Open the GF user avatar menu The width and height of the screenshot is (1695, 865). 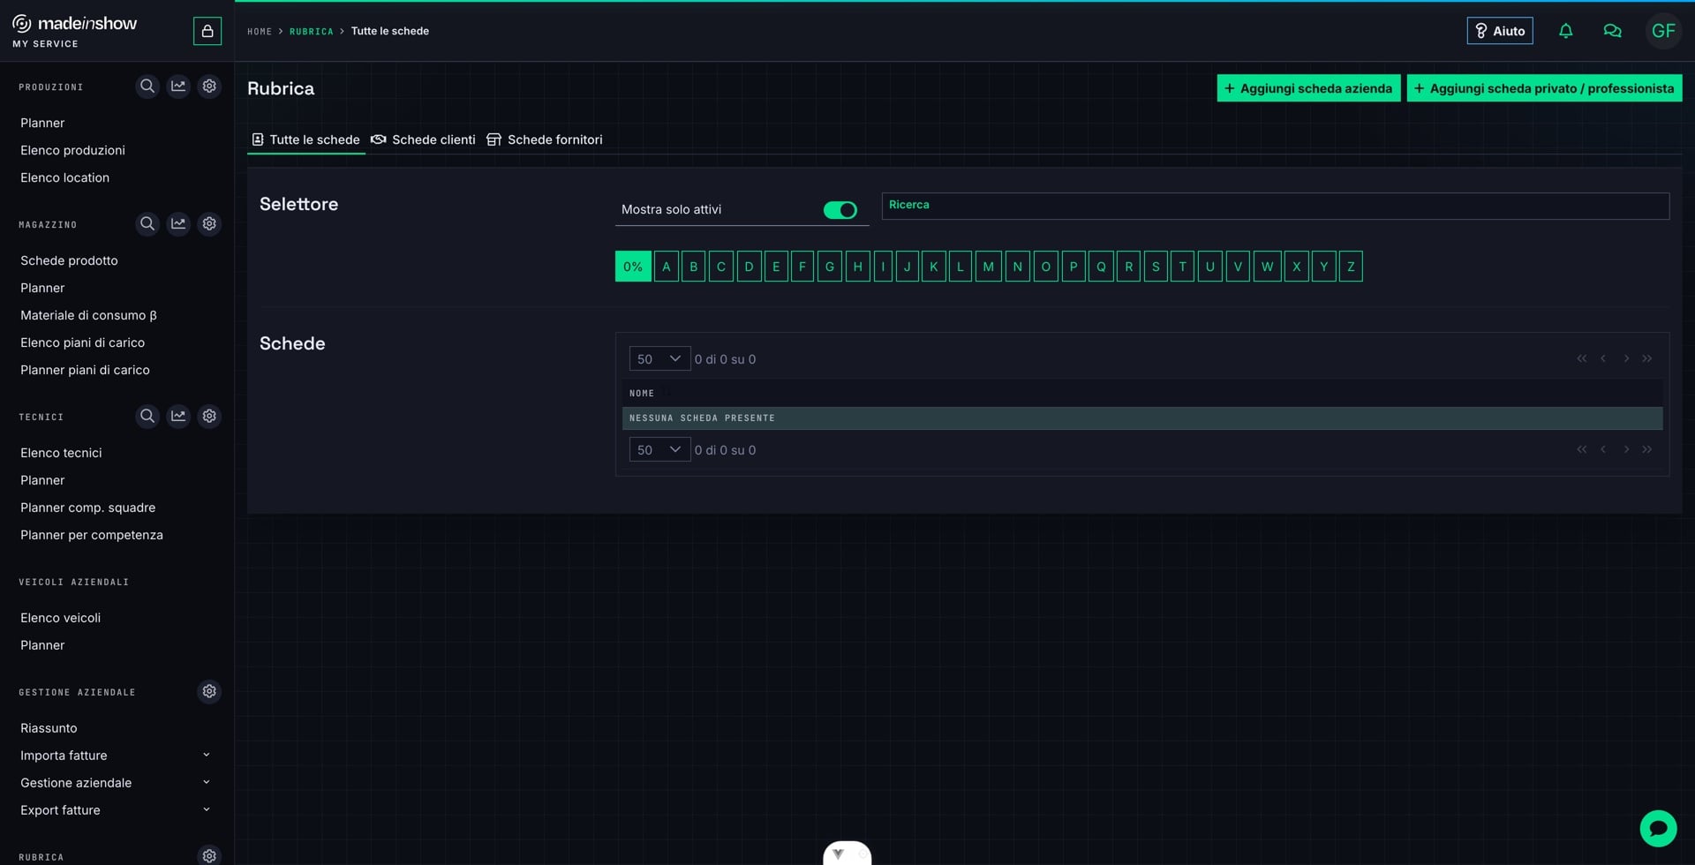pyautogui.click(x=1663, y=31)
